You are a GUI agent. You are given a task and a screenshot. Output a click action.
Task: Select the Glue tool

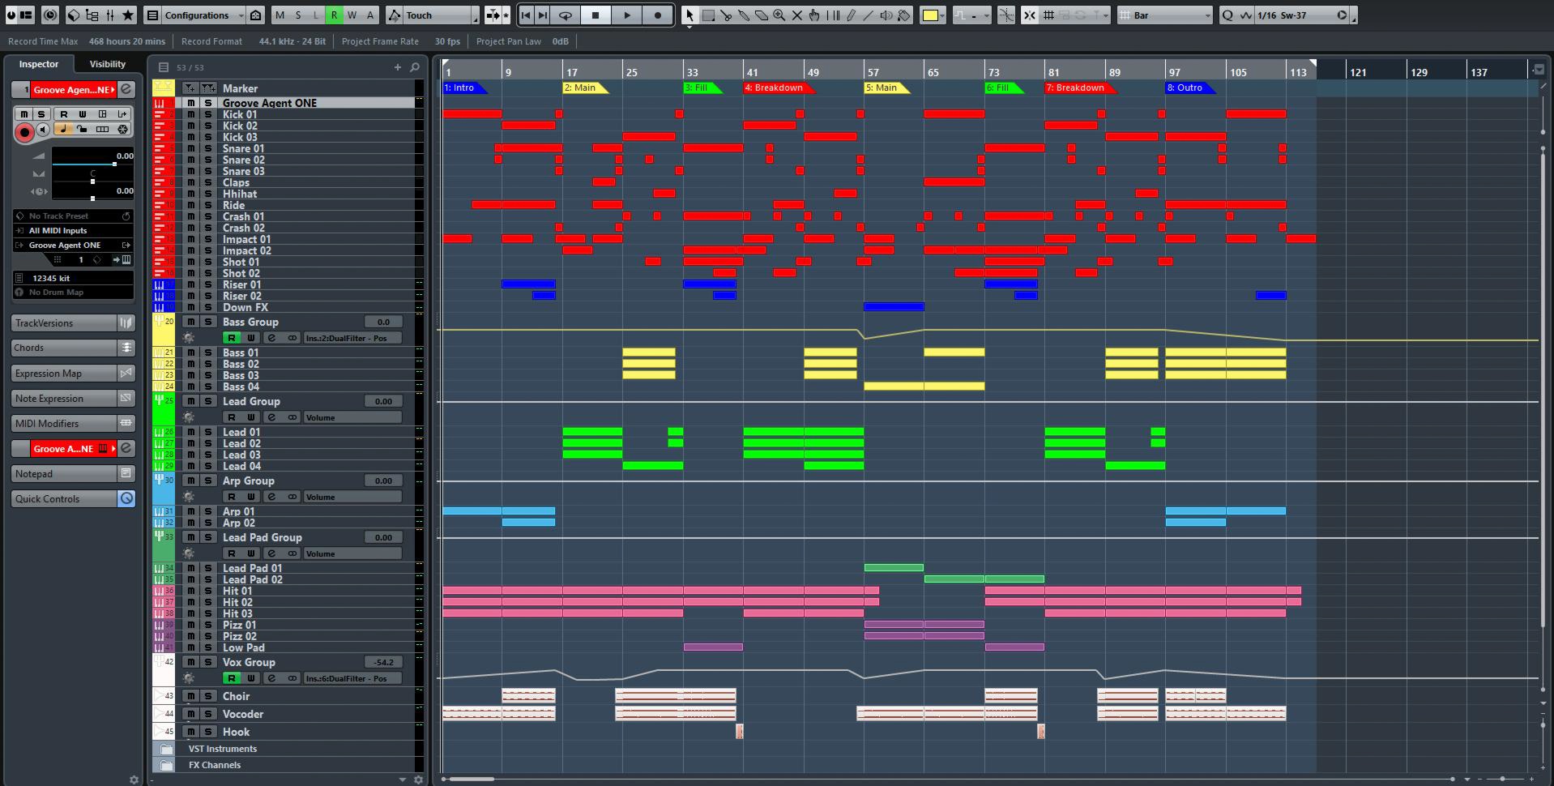(x=744, y=15)
